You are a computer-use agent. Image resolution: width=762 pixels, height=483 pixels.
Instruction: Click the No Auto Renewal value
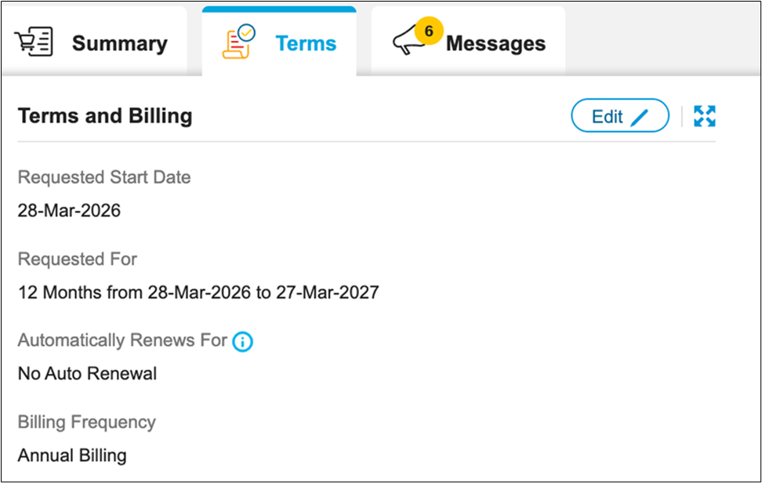[86, 373]
